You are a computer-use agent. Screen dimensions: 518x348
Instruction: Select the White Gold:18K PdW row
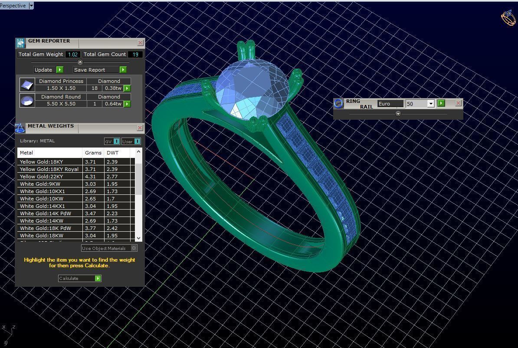tap(76, 228)
